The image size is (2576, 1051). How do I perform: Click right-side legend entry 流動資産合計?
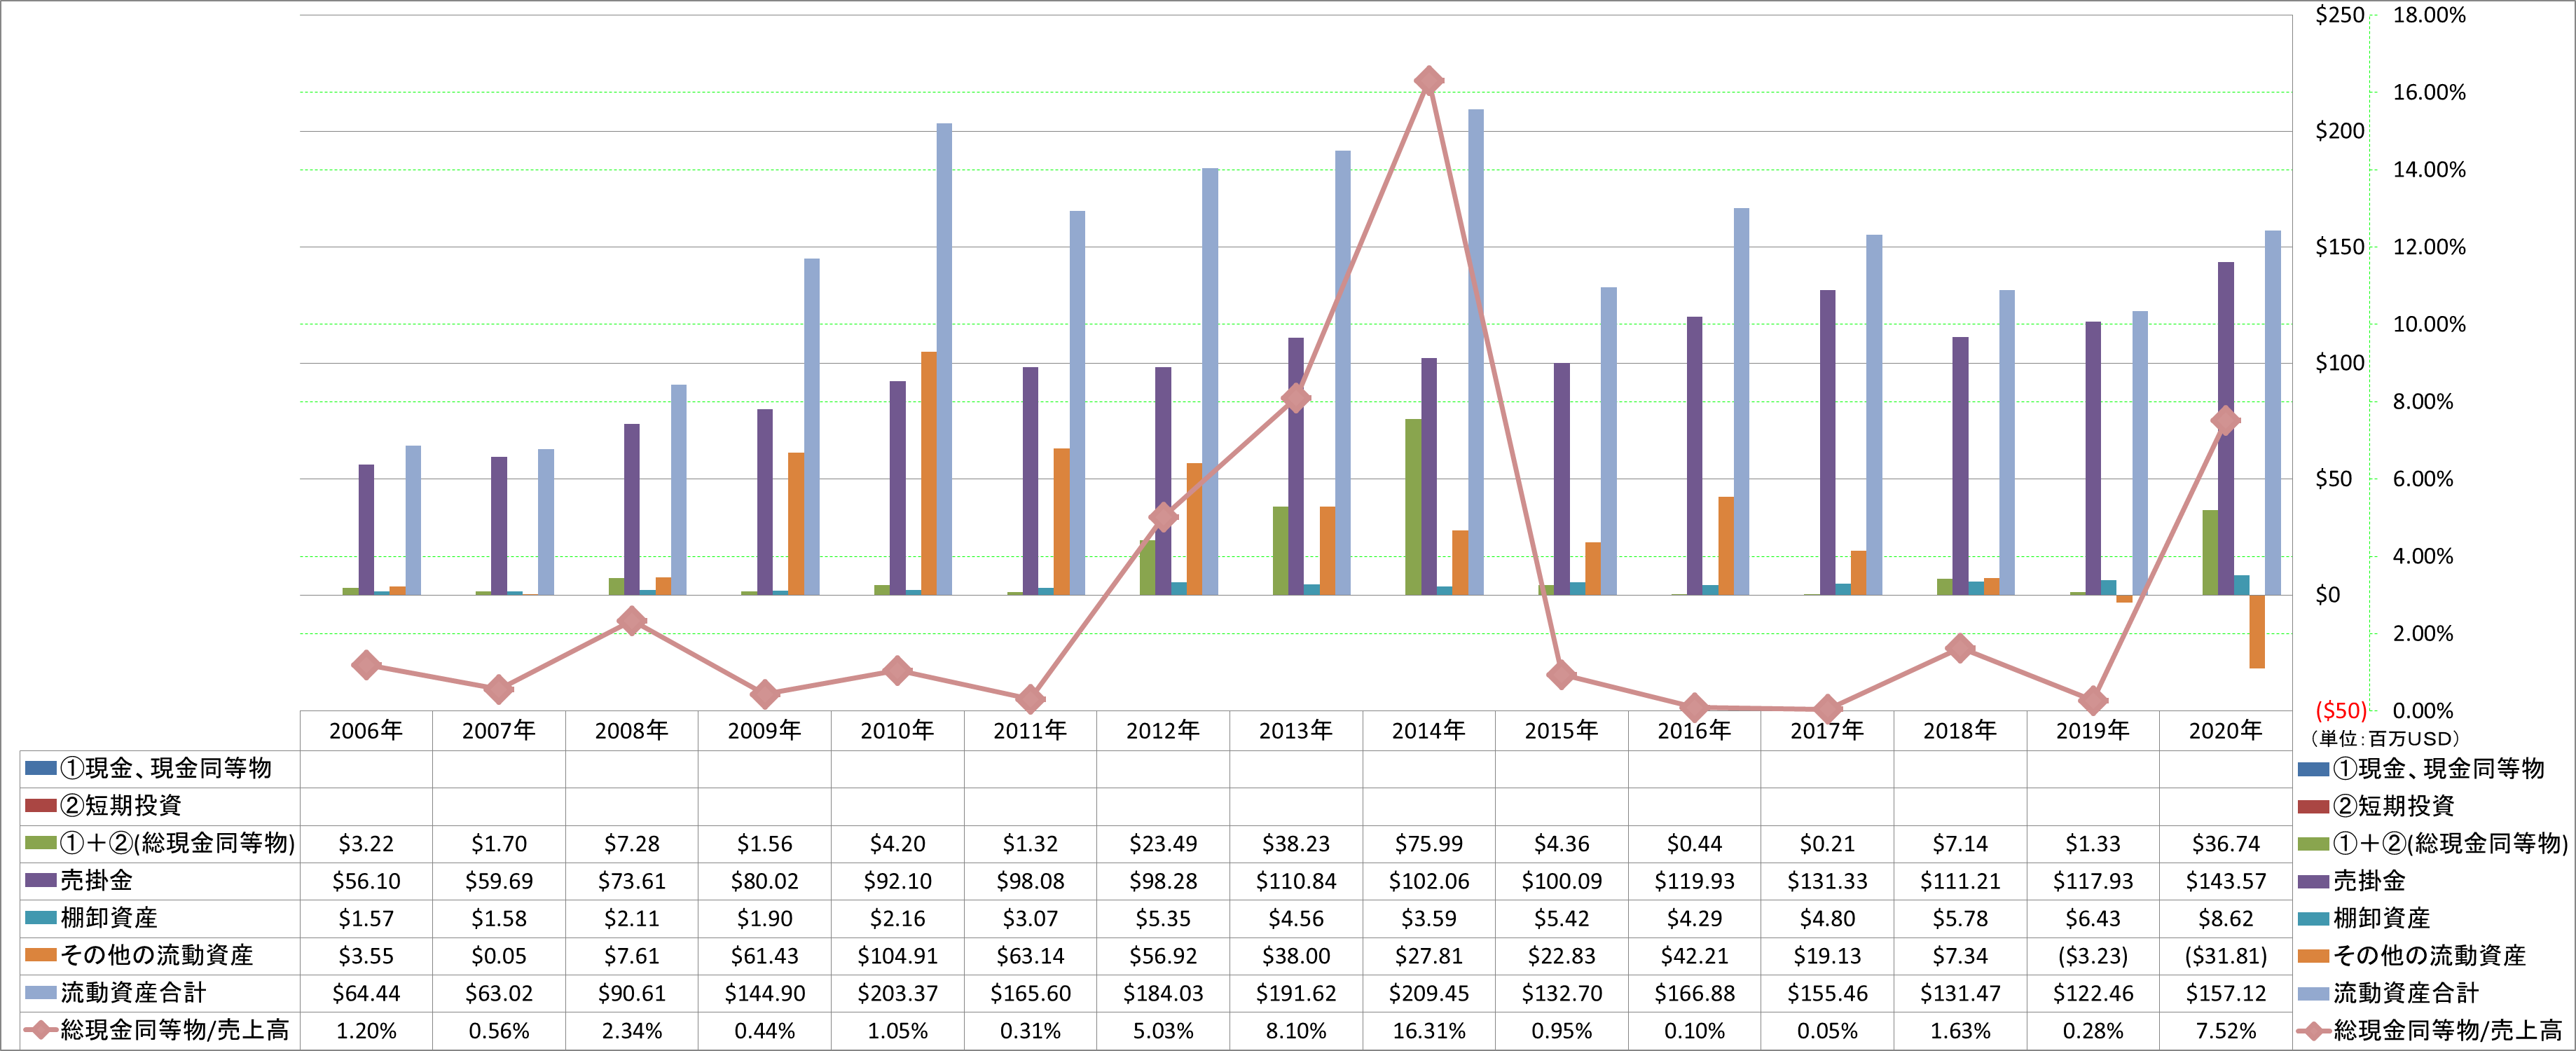click(x=2388, y=993)
